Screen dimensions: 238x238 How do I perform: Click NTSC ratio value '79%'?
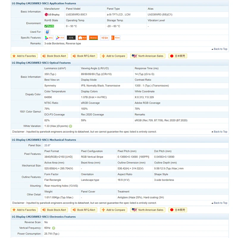pos(47,109)
